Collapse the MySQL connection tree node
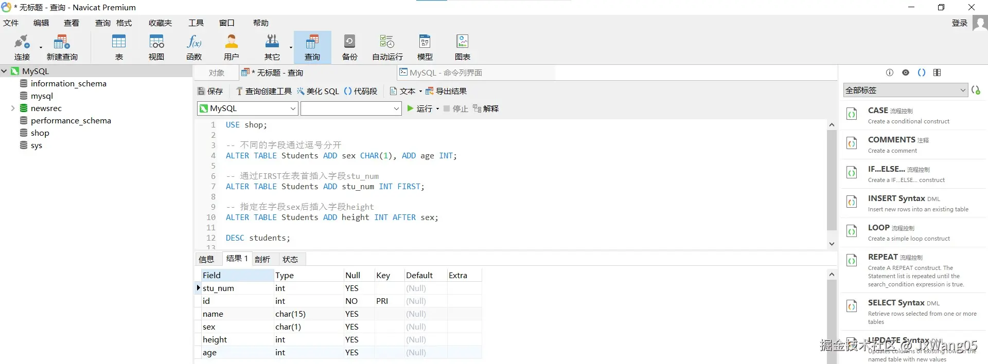988x364 pixels. tap(4, 71)
